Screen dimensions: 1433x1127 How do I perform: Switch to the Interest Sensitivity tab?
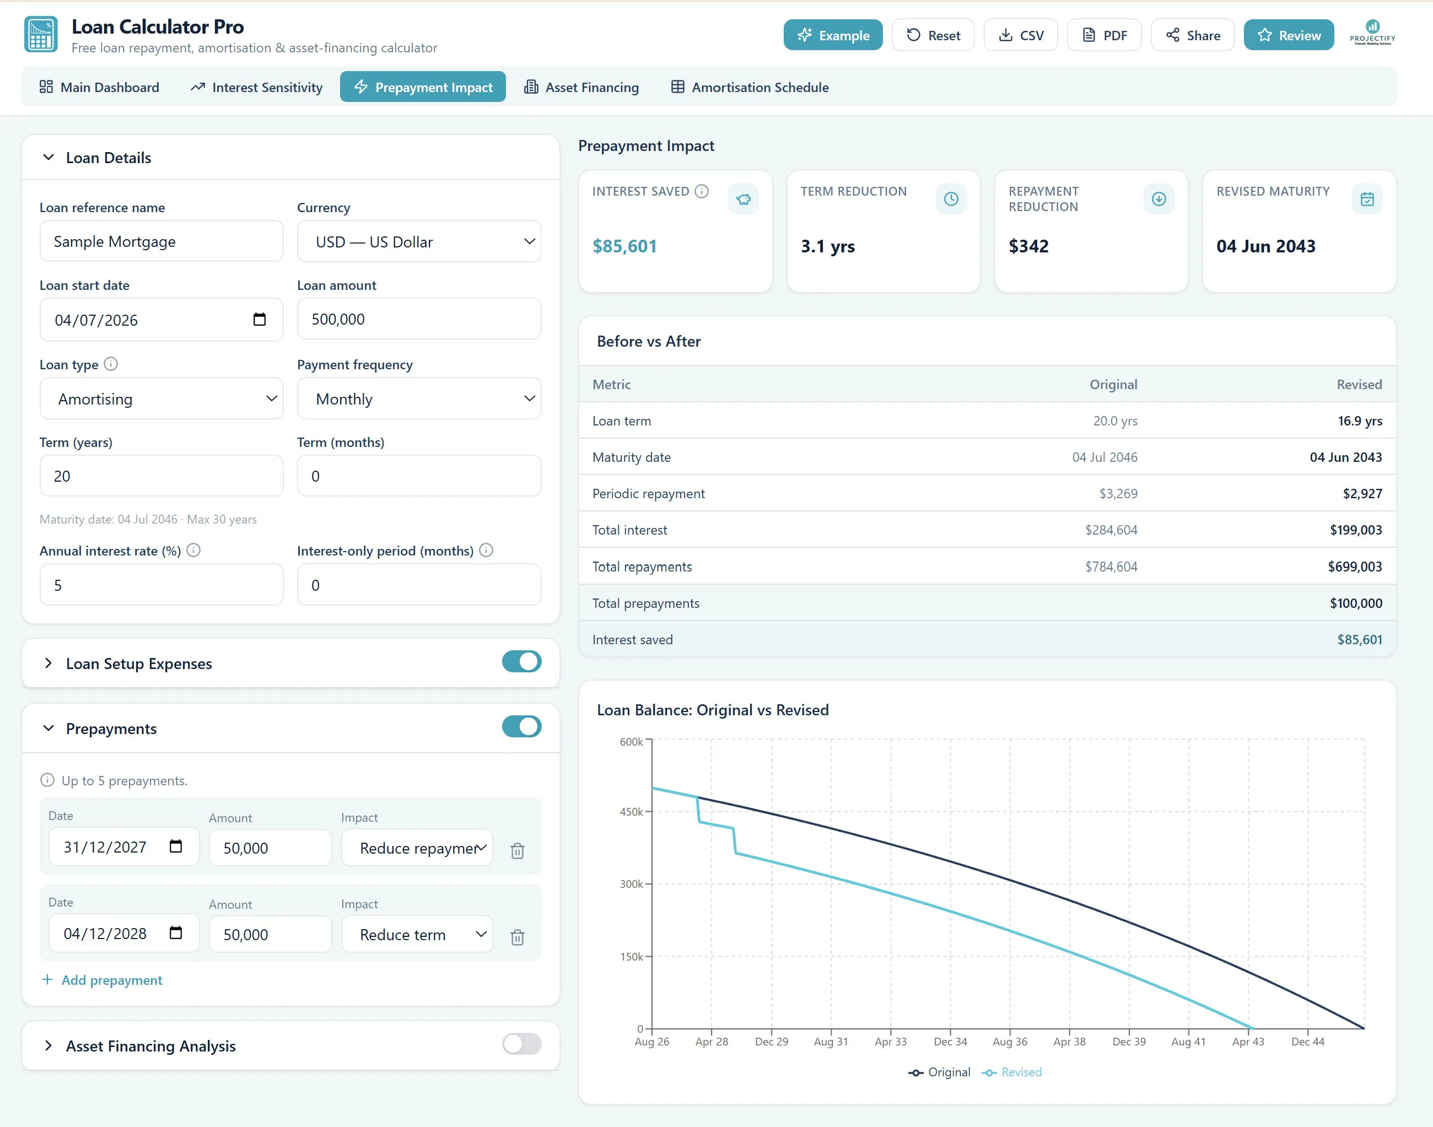coord(257,87)
